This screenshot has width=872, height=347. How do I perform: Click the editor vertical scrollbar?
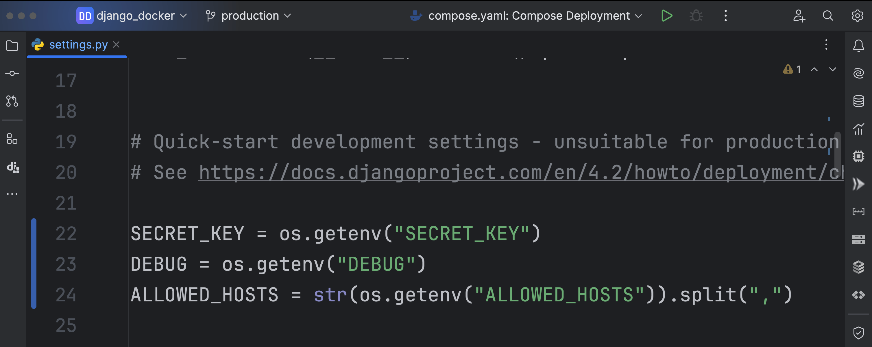837,149
